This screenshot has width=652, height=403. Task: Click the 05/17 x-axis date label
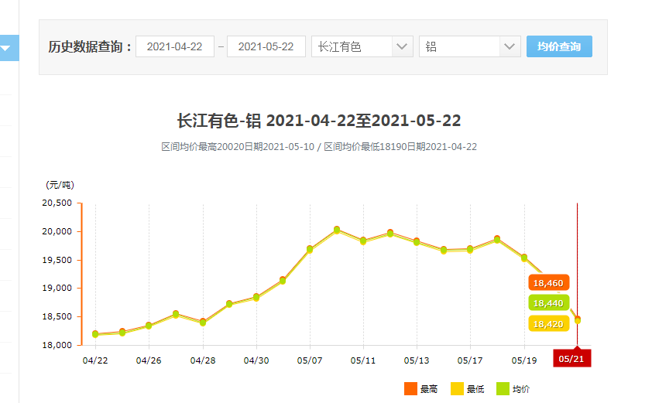coord(470,360)
